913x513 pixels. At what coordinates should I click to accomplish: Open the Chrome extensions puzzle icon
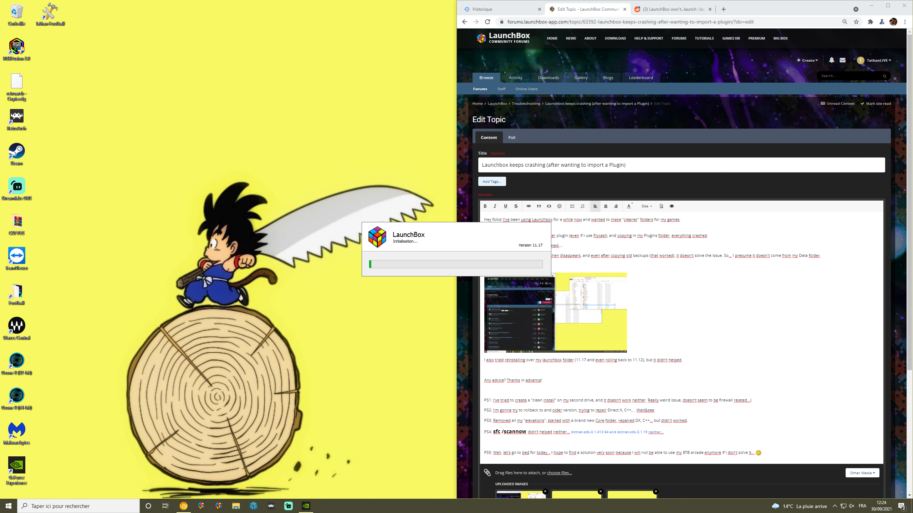[x=871, y=22]
